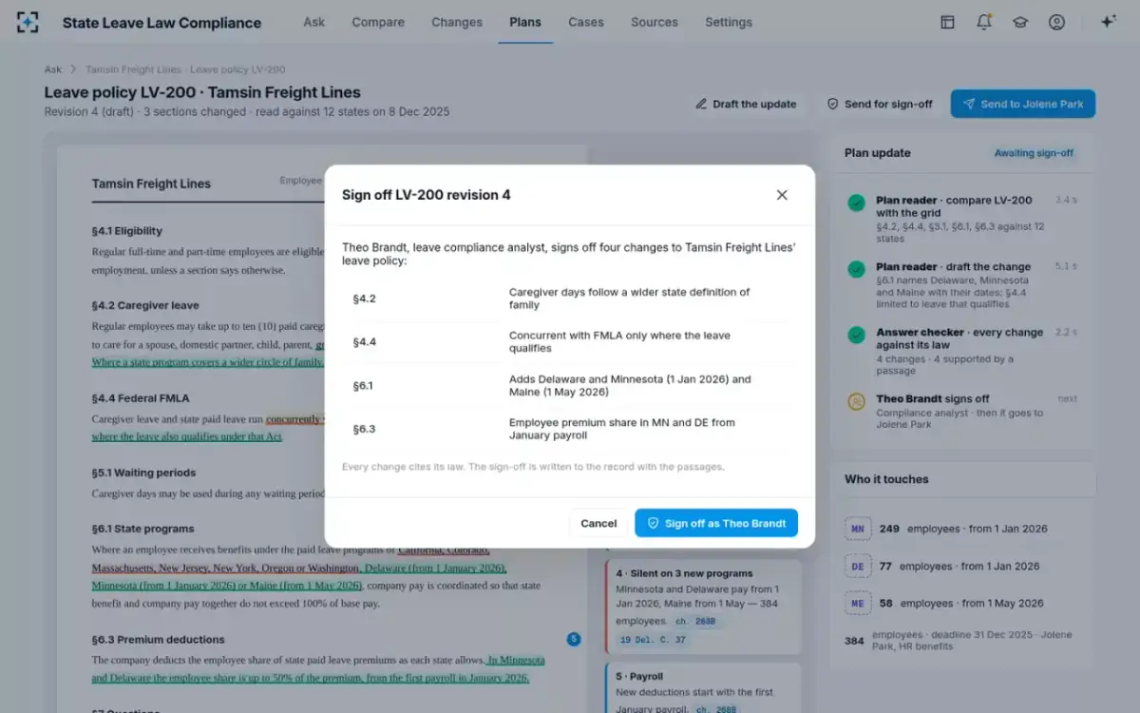This screenshot has width=1140, height=713.
Task: Click the '§5.1 Waiting periods' heading
Action: pos(143,472)
